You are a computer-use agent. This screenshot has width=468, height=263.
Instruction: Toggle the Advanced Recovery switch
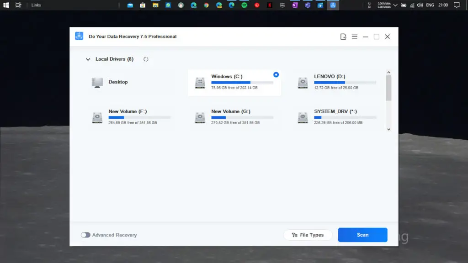click(x=85, y=235)
